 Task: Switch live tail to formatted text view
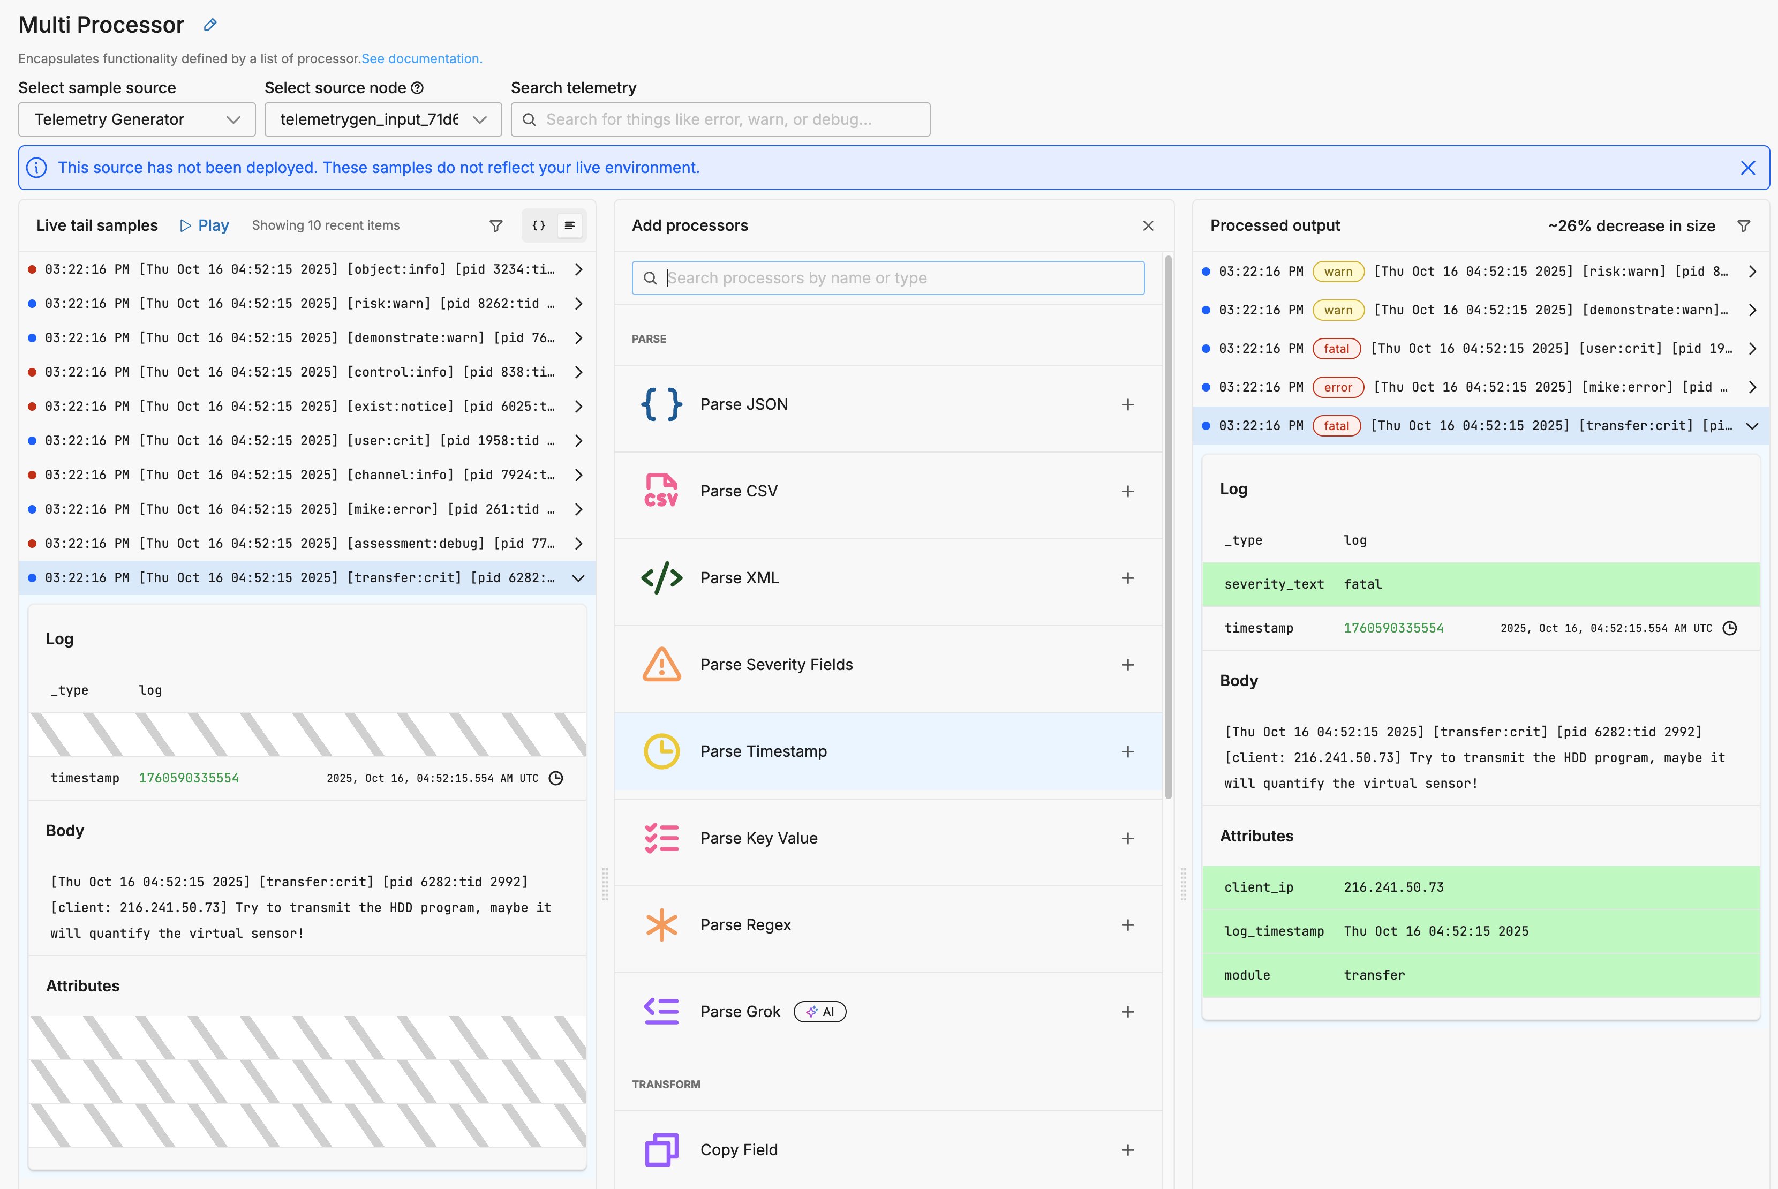[x=569, y=226]
